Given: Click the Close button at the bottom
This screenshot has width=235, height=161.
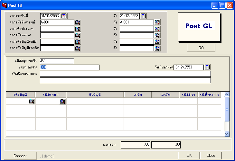Looking at the screenshot, I should coord(211,156).
